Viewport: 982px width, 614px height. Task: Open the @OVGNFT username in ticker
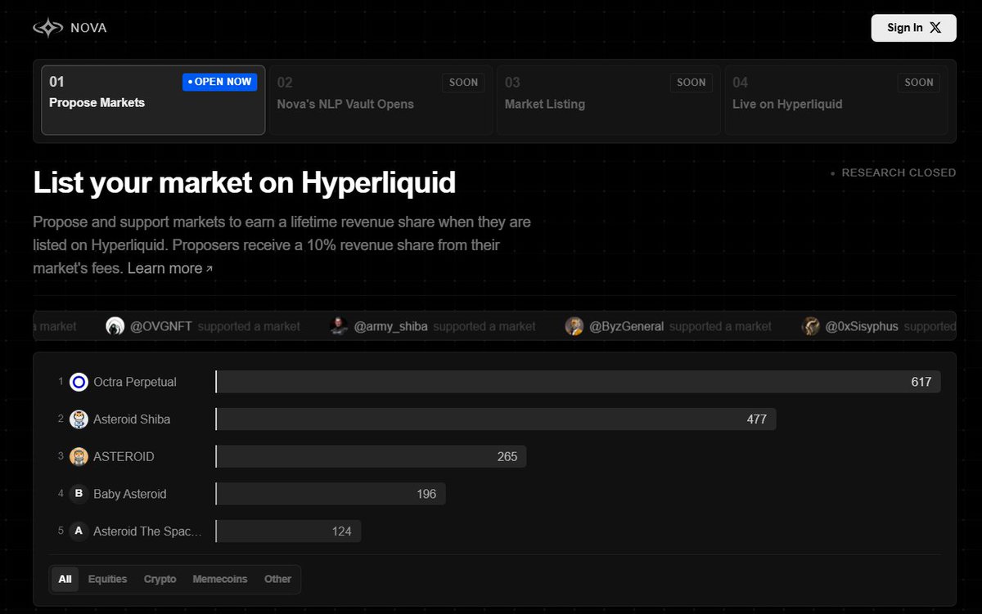(x=160, y=326)
